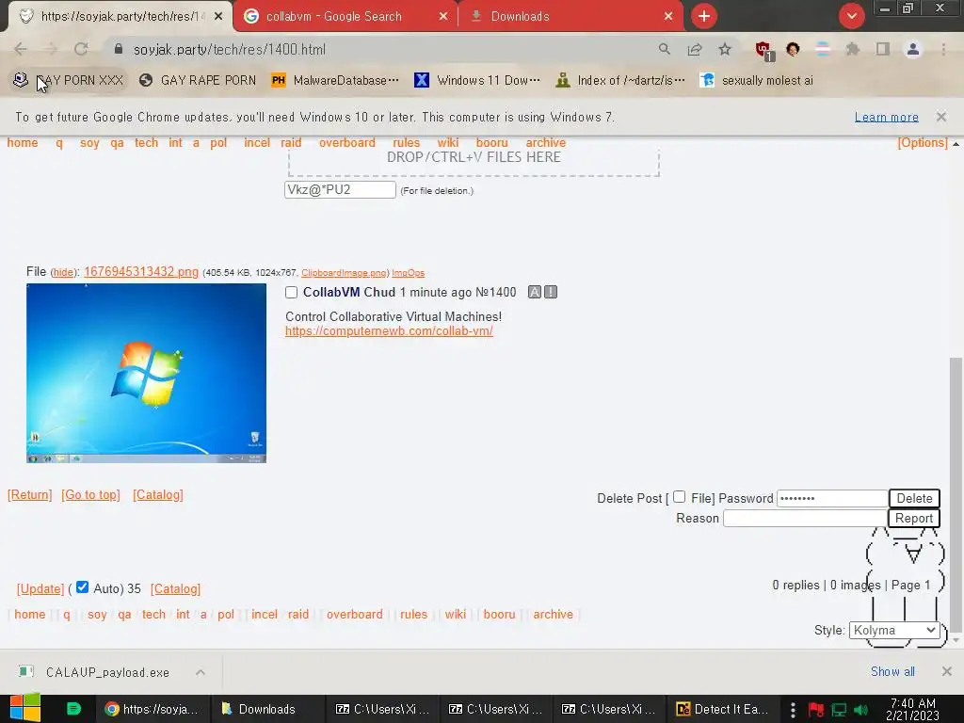Click the network tray icon
Image resolution: width=964 pixels, height=723 pixels.
pyautogui.click(x=839, y=710)
